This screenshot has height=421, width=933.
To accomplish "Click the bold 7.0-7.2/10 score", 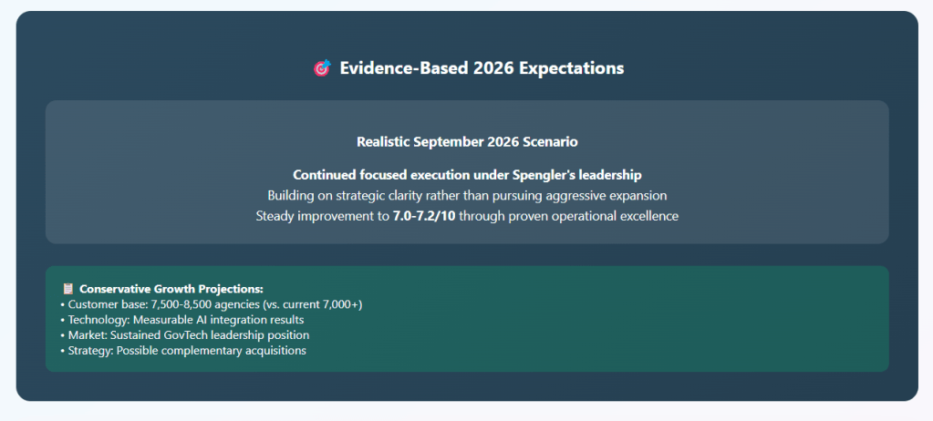I will pos(423,216).
